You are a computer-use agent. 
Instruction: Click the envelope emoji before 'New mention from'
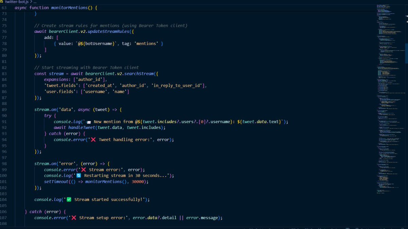[x=88, y=122]
